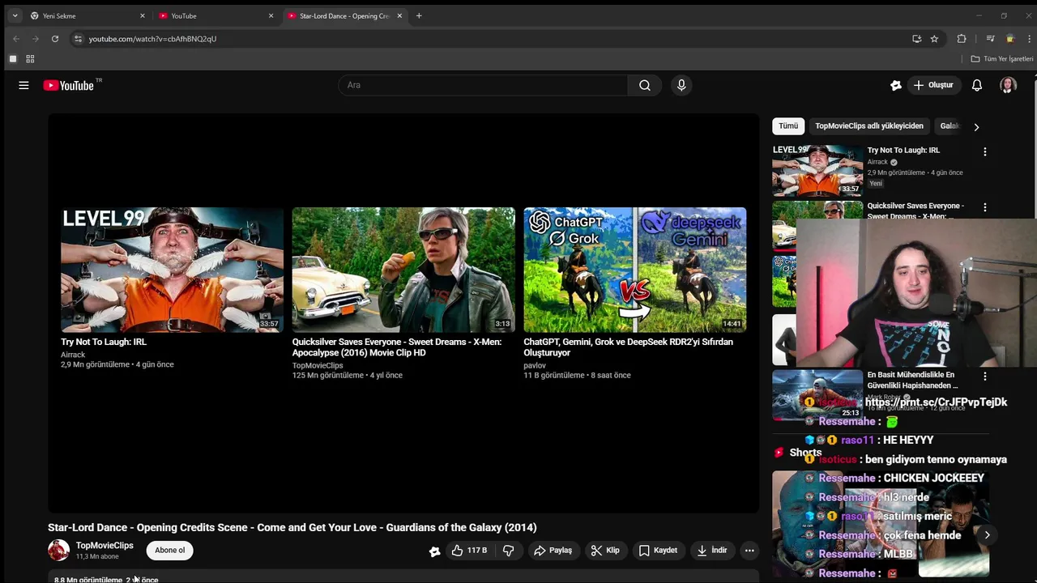Click the Oluştur create button
This screenshot has height=583, width=1037.
933,85
